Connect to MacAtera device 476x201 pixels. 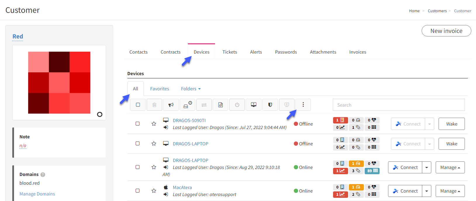(405, 191)
